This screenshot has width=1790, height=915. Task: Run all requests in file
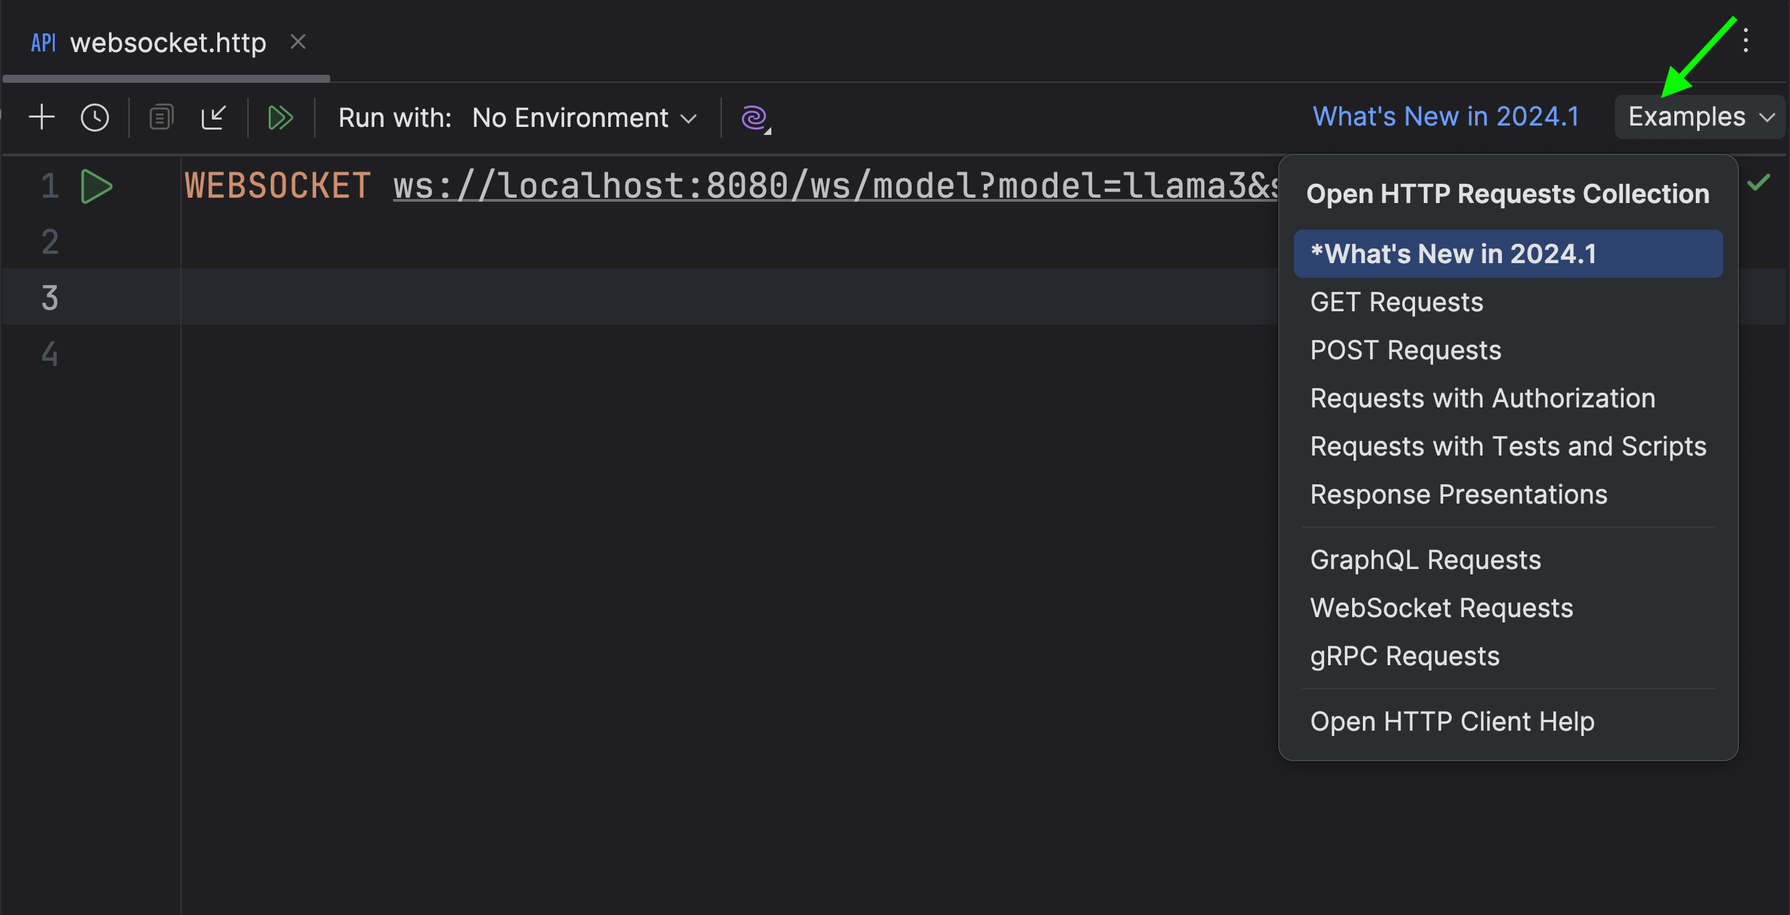[280, 118]
